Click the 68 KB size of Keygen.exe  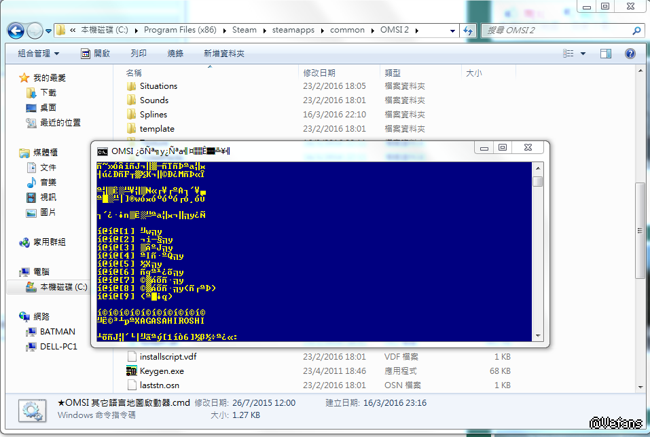[500, 370]
